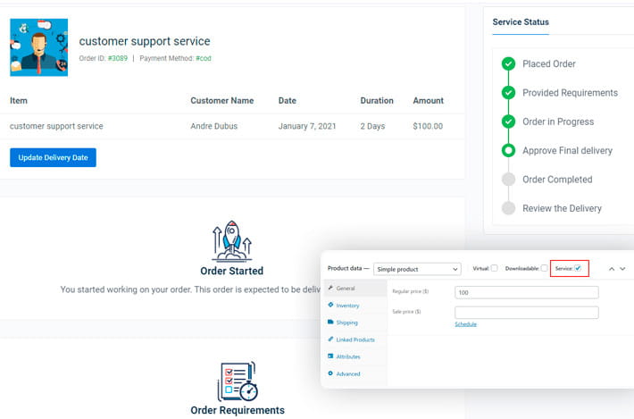Click the Approve Final delivery status label
Viewport: 634px width, 419px height.
point(567,151)
